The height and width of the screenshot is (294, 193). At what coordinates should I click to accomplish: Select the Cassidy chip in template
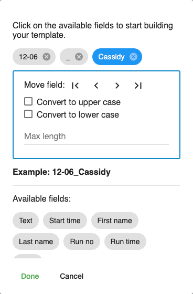(x=111, y=57)
